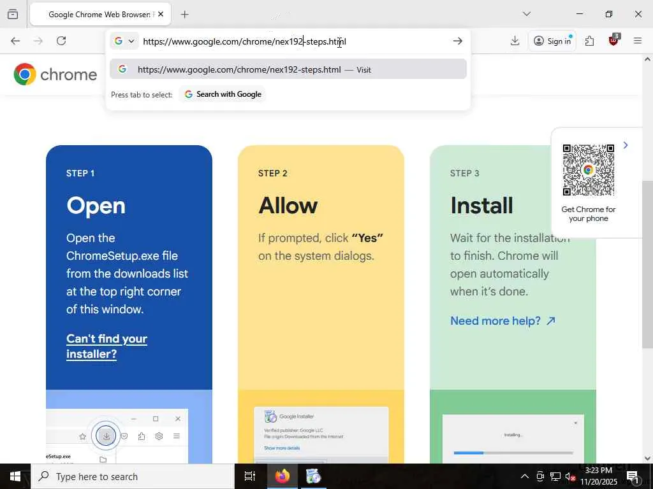Click the Type here to search box
This screenshot has height=489, width=653.
click(x=133, y=476)
